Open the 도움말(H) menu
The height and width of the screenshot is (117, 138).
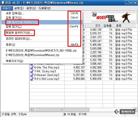point(45,8)
